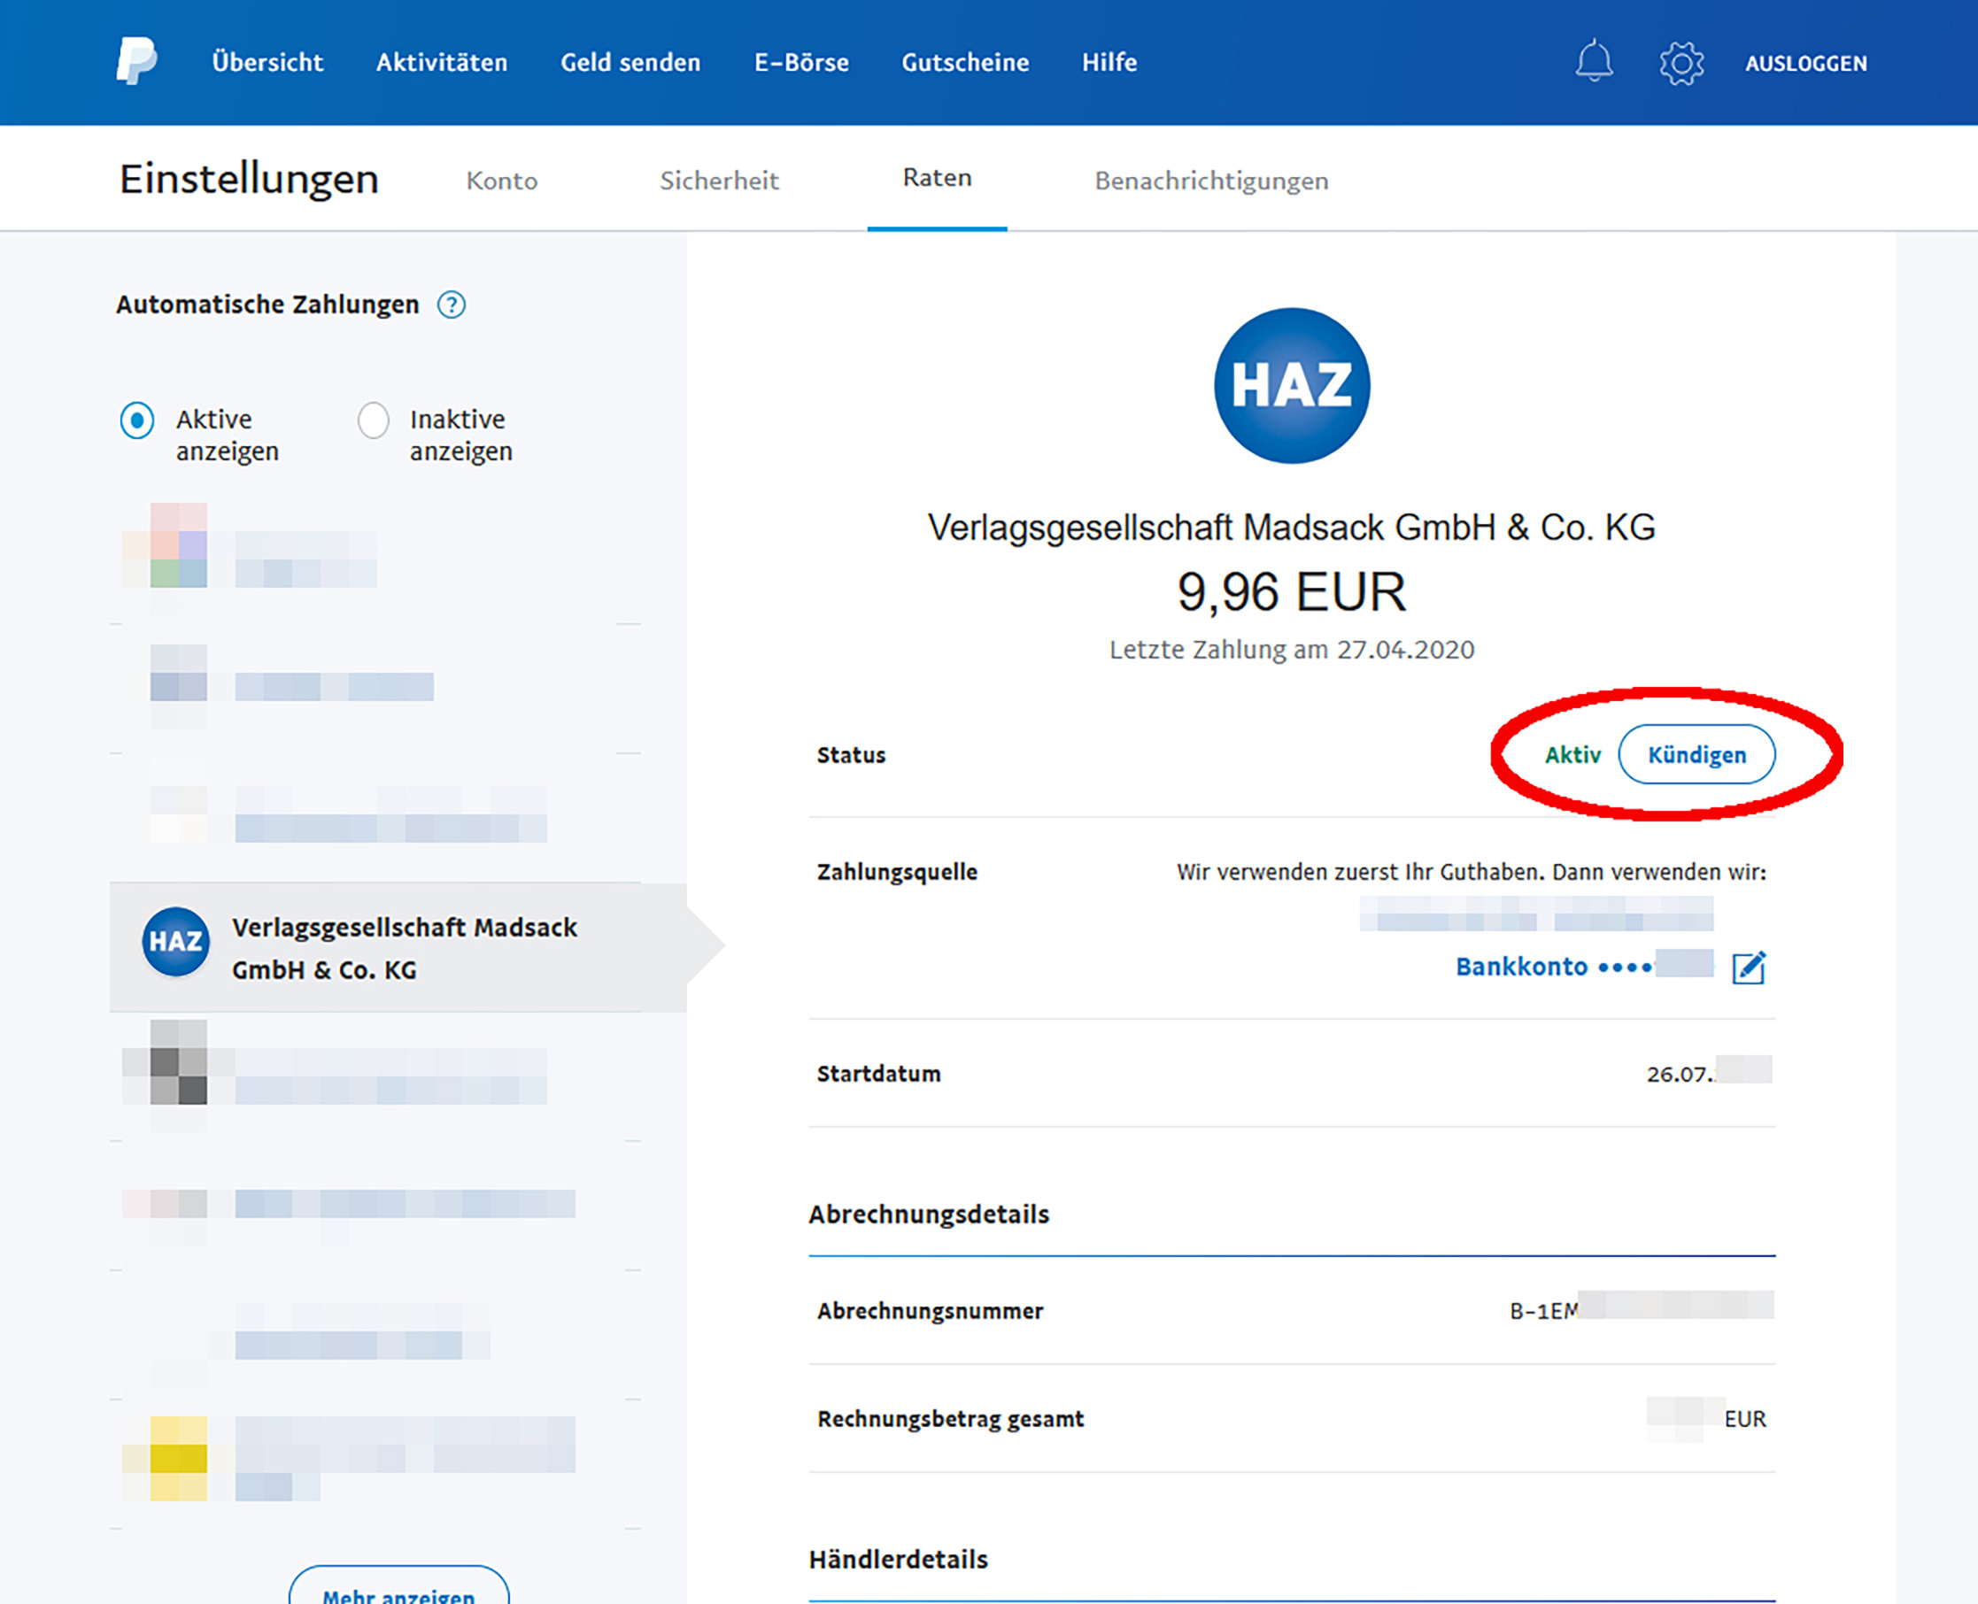The height and width of the screenshot is (1604, 1978).
Task: Open the Benachrichtigungen tab
Action: (1211, 181)
